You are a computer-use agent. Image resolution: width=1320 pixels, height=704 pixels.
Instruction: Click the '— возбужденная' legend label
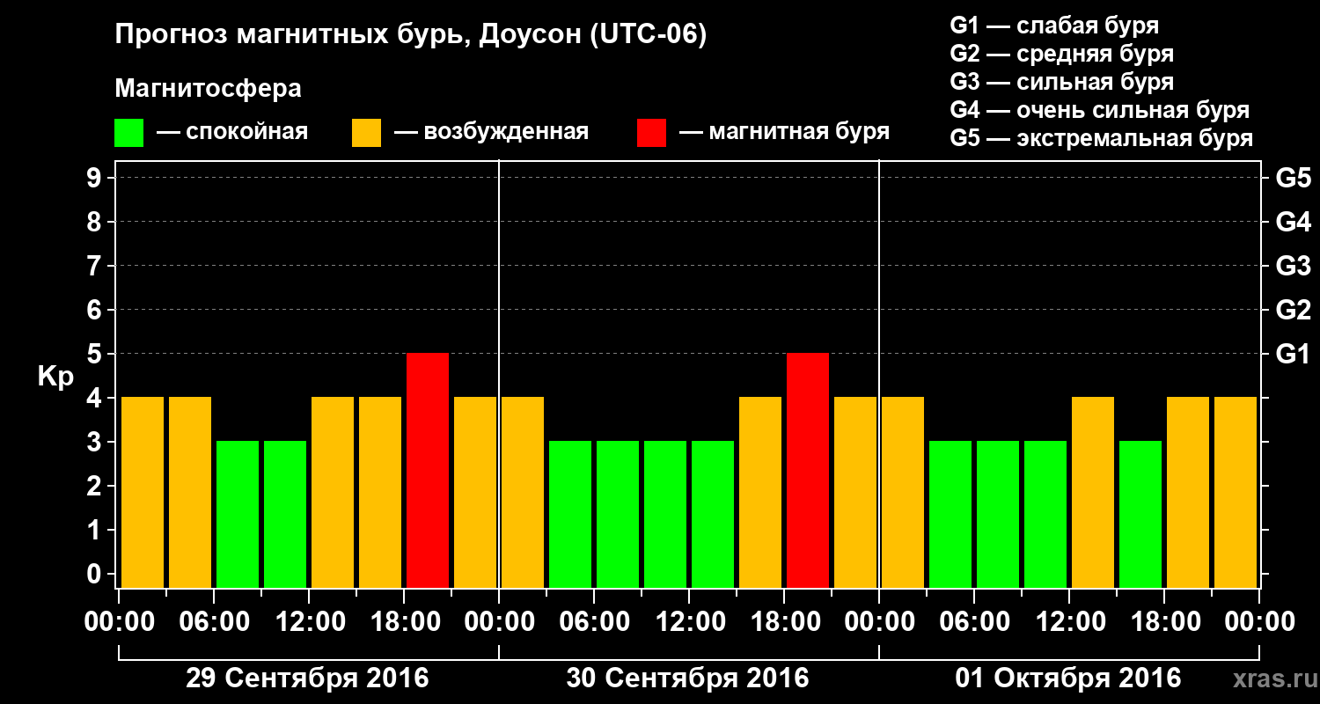click(491, 133)
